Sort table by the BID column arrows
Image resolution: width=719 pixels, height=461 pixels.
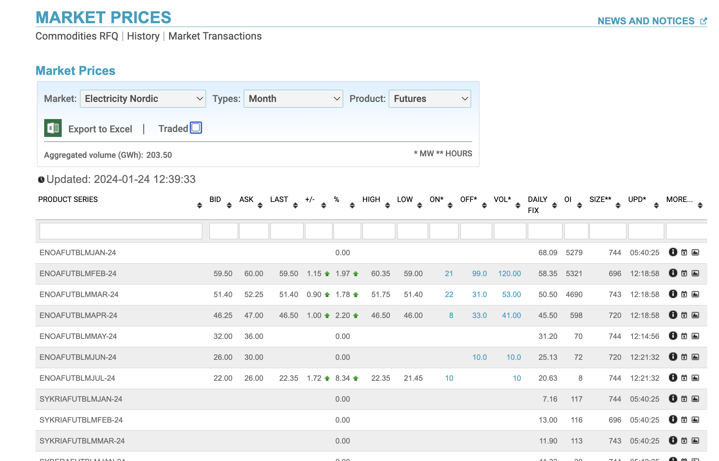229,205
